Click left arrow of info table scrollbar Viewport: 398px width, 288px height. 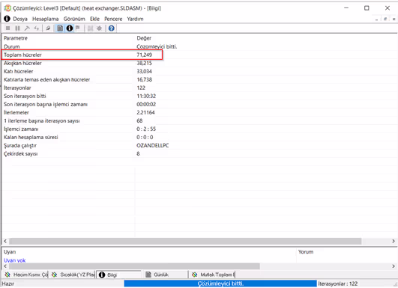5,241
